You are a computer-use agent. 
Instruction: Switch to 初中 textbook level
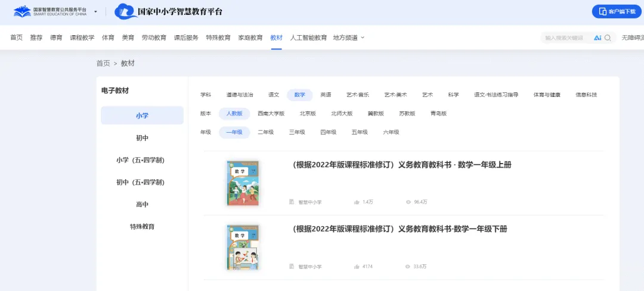[x=142, y=138]
